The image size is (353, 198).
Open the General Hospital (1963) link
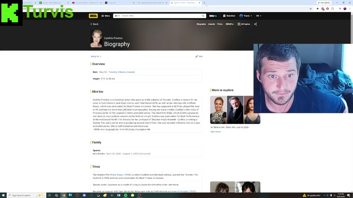[x=183, y=191]
